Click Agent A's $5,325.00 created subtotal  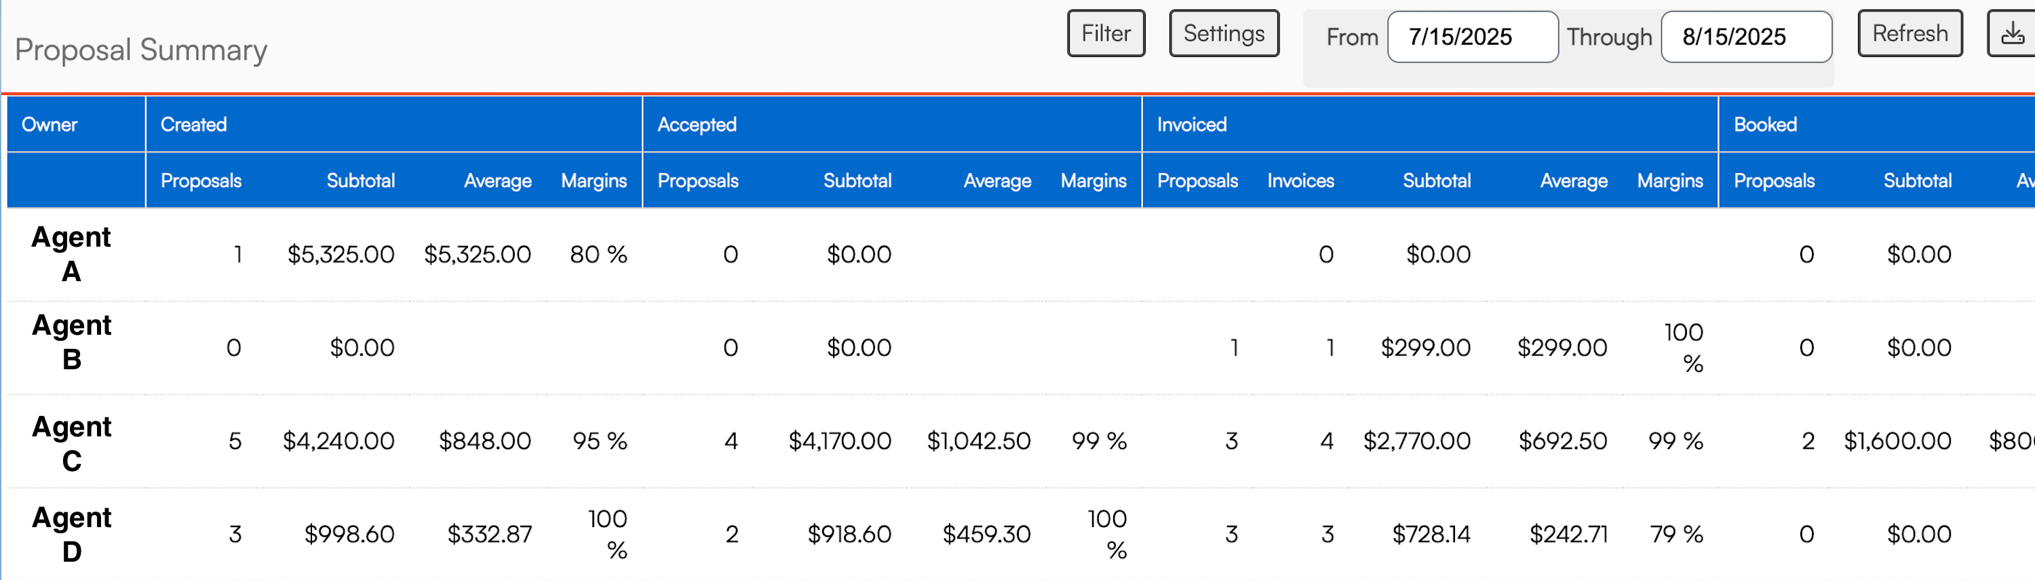click(x=341, y=255)
